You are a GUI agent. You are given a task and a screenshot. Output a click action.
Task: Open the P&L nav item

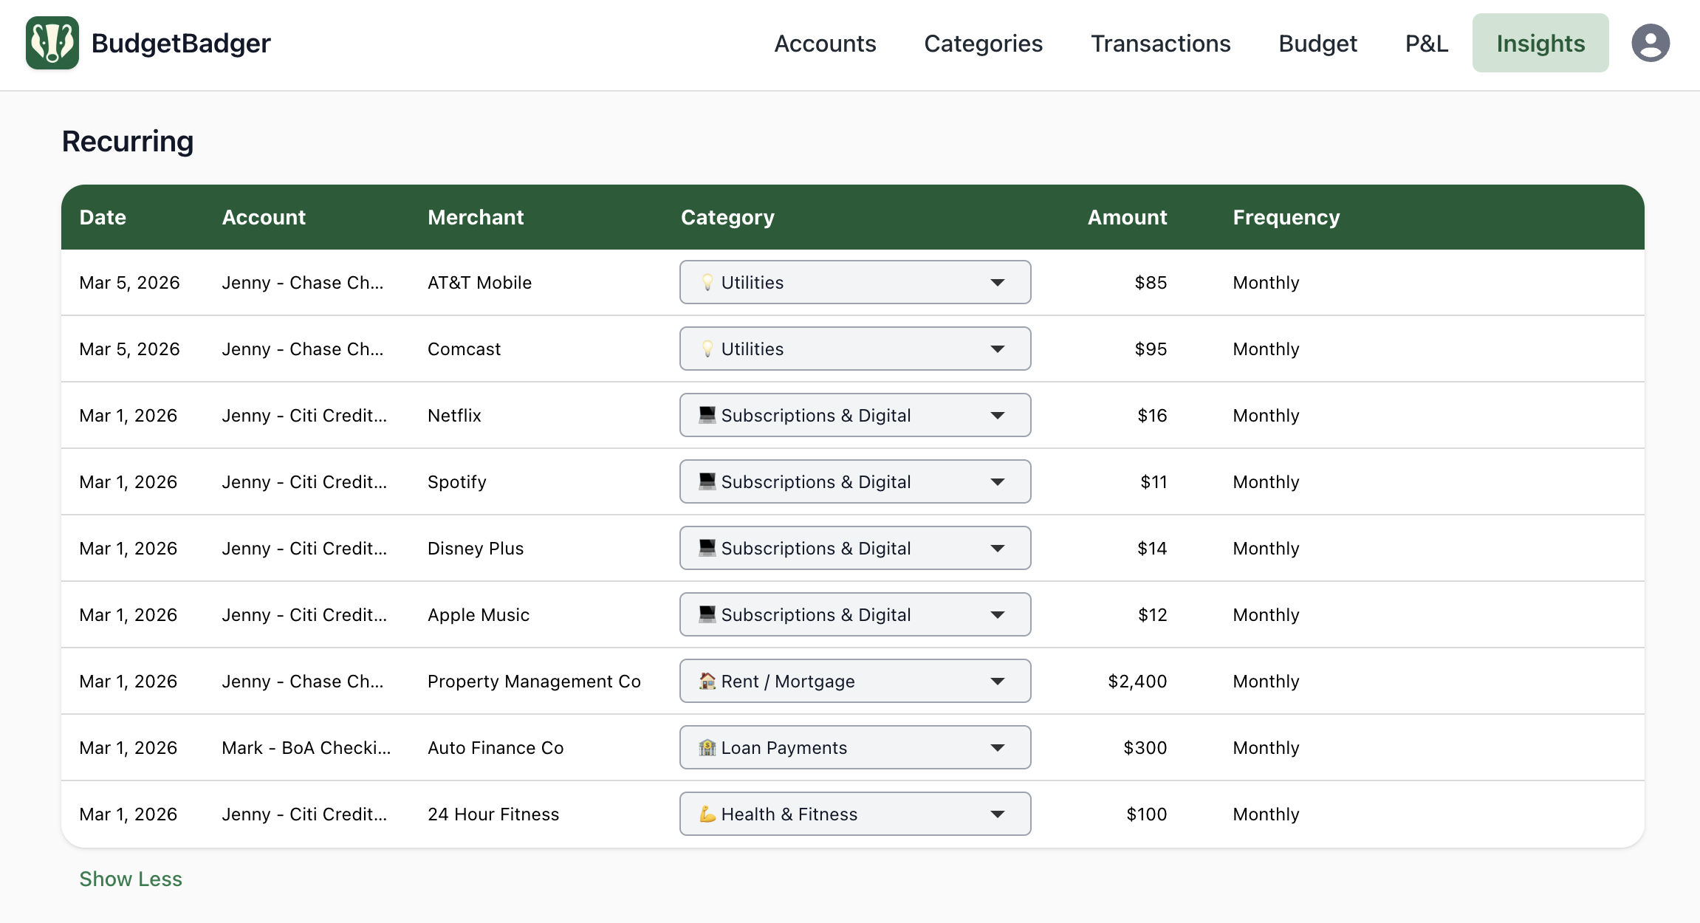[1426, 44]
